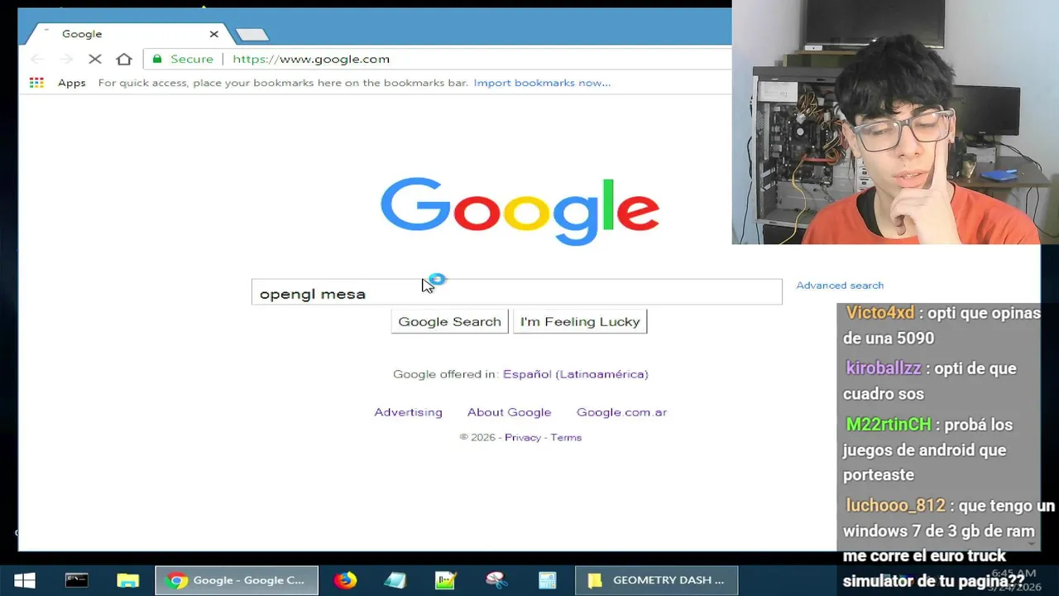Stop loading the page in Chrome
Viewport: 1059px width, 596px height.
95,59
